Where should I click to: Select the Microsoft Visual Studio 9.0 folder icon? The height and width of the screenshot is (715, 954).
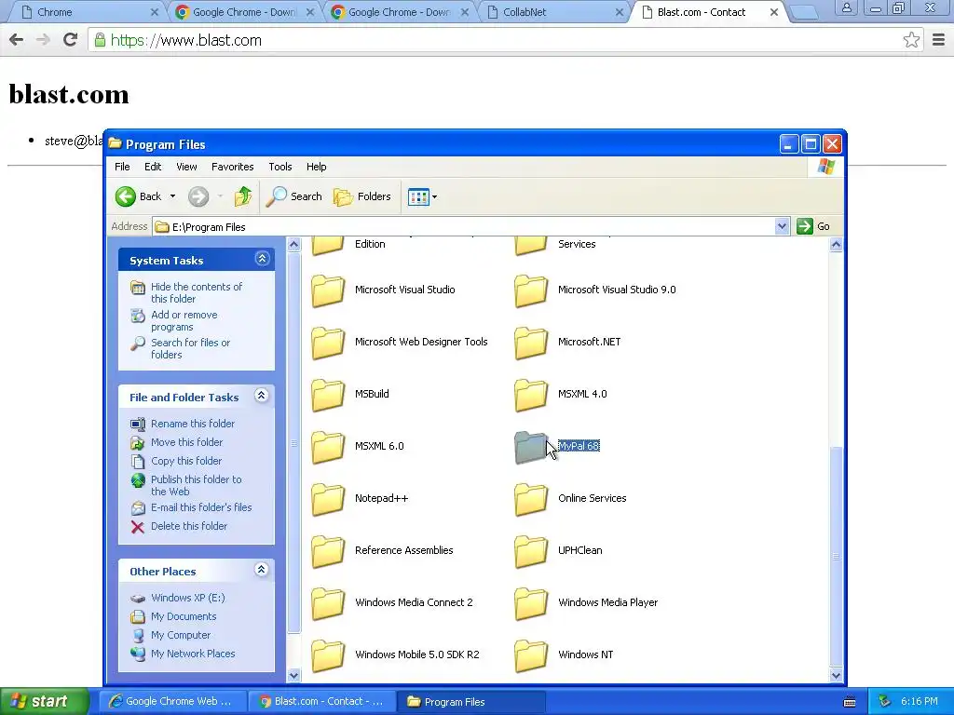point(530,290)
